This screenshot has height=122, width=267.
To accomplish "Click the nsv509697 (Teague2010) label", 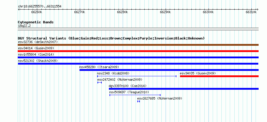I will click(x=129, y=92).
